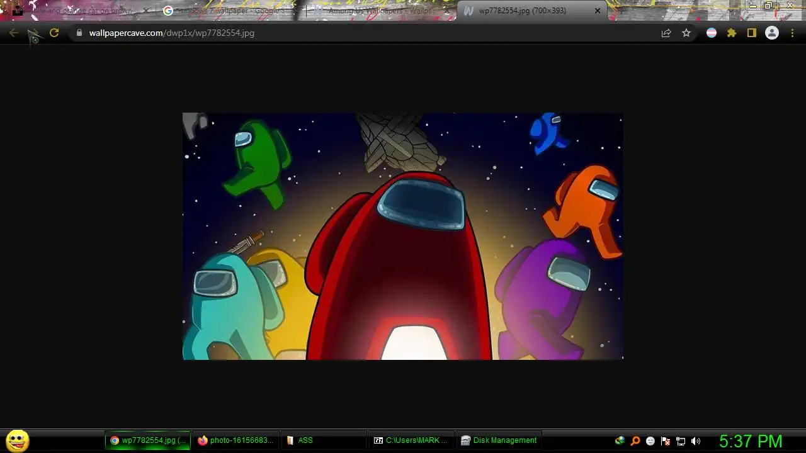Open the volume speaker tray icon
806x453 pixels.
696,441
